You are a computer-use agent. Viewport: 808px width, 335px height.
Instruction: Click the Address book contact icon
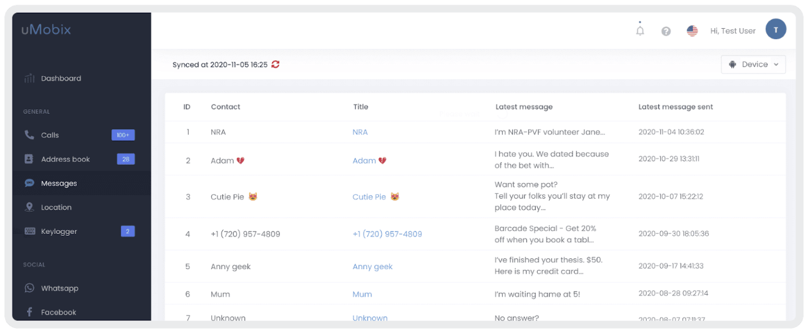click(x=29, y=159)
